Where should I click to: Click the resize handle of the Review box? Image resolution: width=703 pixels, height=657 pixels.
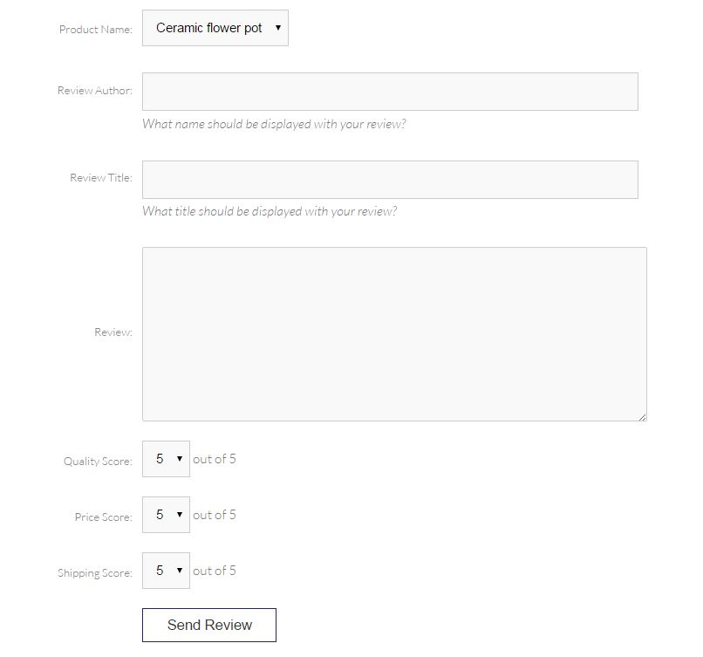[x=642, y=417]
